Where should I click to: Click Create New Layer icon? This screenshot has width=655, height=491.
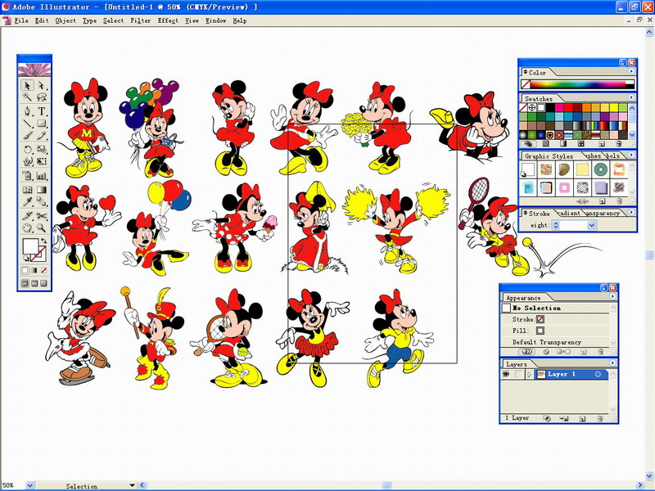click(583, 418)
